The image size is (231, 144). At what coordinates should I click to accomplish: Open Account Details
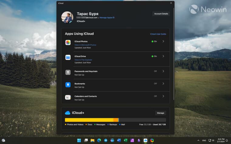[161, 14]
